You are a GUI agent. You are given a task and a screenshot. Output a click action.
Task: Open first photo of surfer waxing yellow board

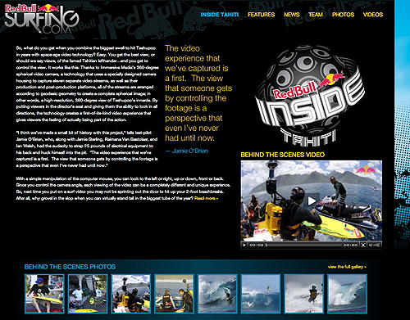[44, 294]
